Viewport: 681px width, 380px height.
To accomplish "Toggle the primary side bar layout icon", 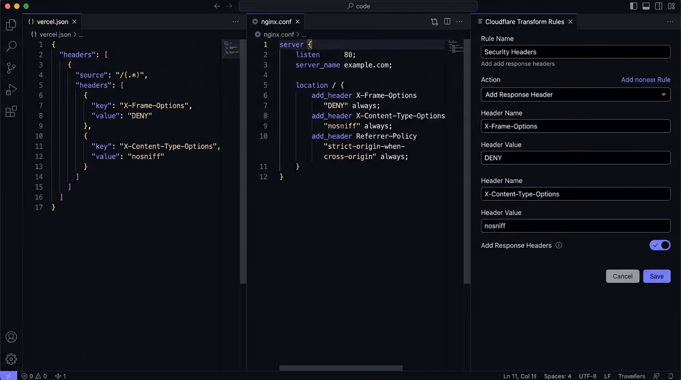I will click(633, 6).
